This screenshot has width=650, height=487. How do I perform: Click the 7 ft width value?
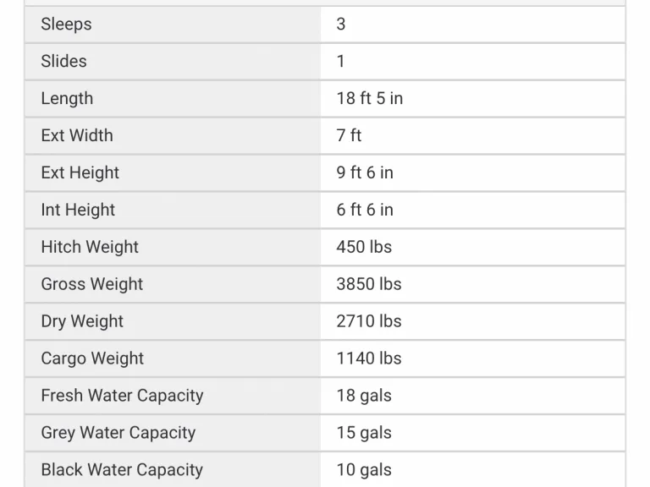pyautogui.click(x=349, y=135)
